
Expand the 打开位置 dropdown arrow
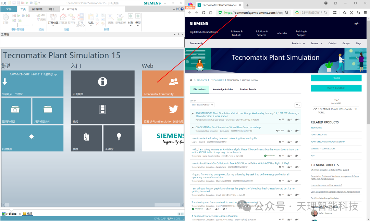pos(53,26)
